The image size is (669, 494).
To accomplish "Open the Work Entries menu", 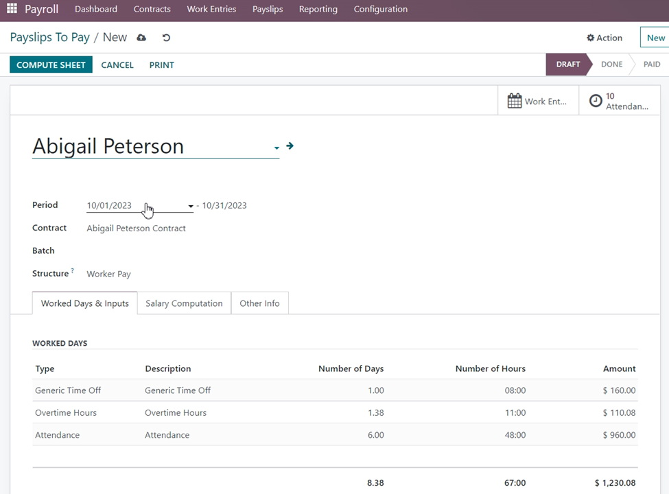I will (211, 9).
